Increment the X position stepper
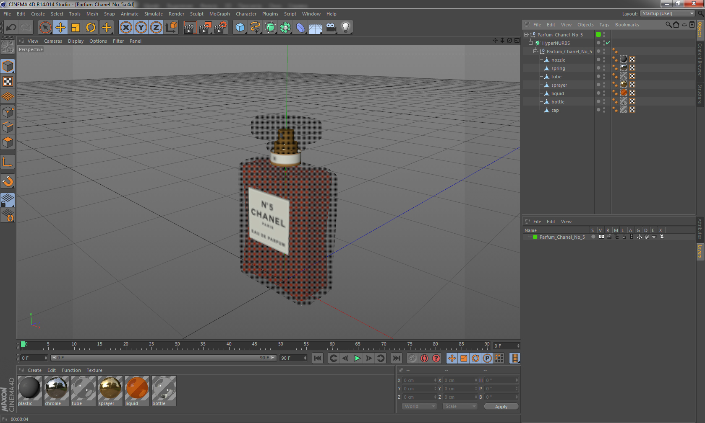The width and height of the screenshot is (705, 423). 435,379
